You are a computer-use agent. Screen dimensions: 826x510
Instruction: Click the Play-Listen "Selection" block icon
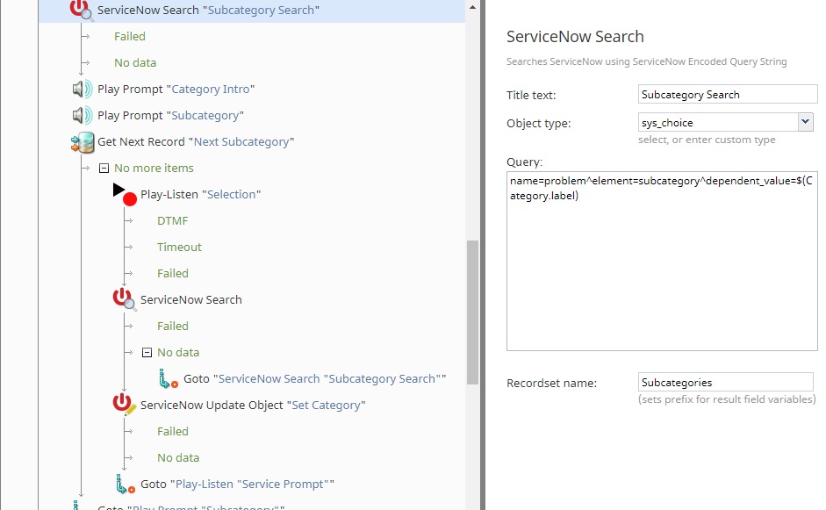coord(125,194)
